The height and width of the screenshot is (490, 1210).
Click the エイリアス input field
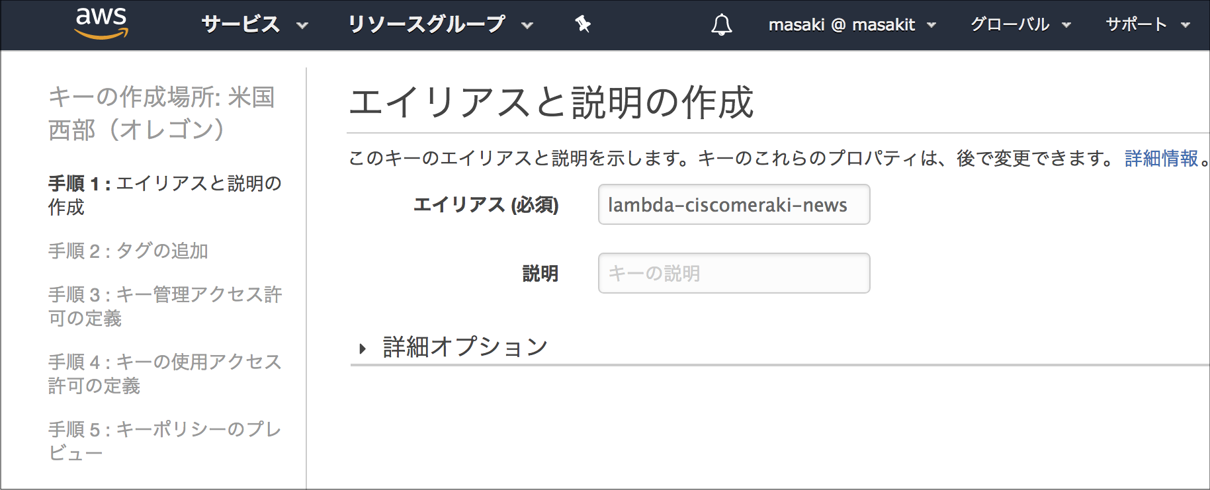734,204
